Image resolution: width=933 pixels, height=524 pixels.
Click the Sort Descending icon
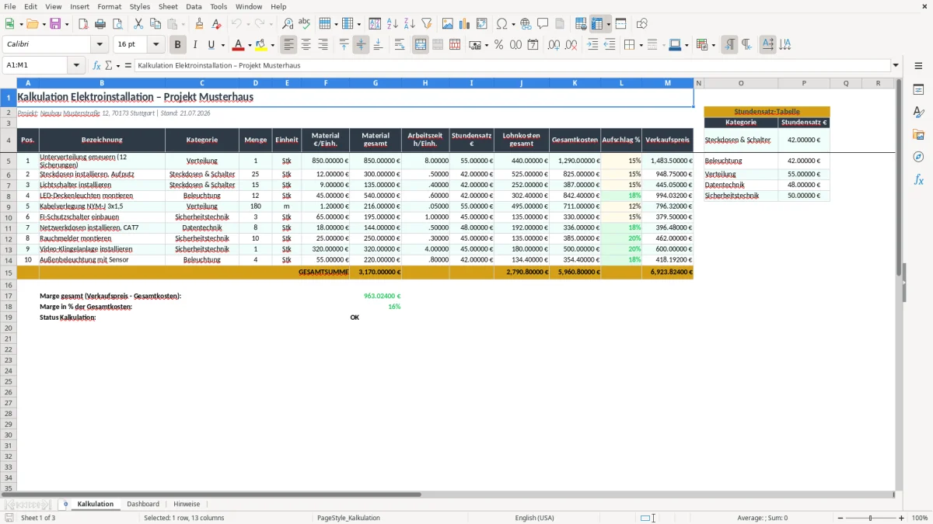[410, 24]
